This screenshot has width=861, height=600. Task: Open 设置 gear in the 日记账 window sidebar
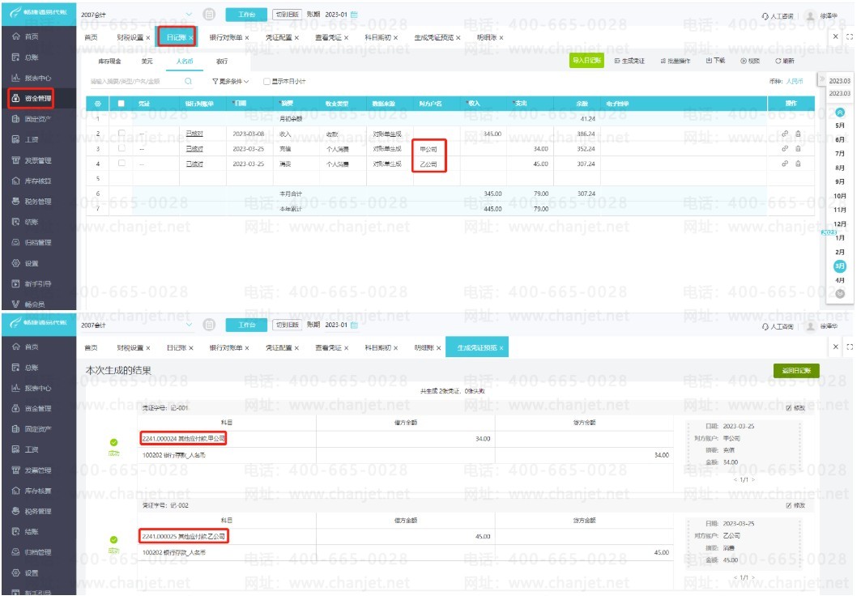coord(16,263)
